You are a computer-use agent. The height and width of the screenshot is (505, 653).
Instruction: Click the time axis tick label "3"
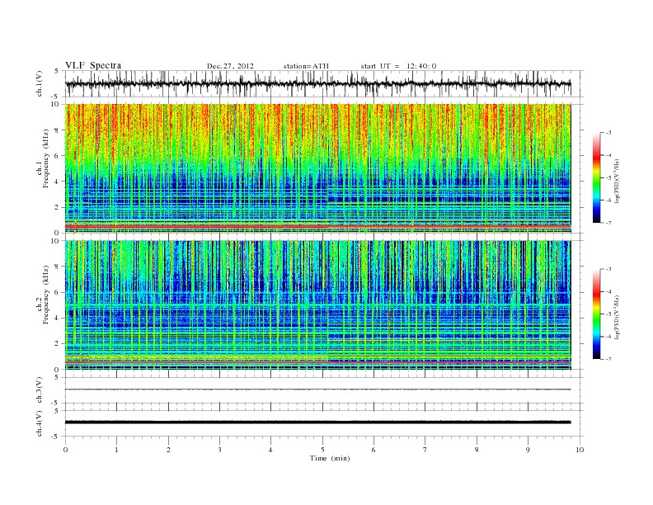(220, 450)
